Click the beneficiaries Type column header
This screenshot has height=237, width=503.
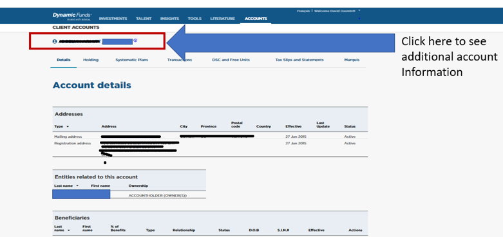point(150,231)
